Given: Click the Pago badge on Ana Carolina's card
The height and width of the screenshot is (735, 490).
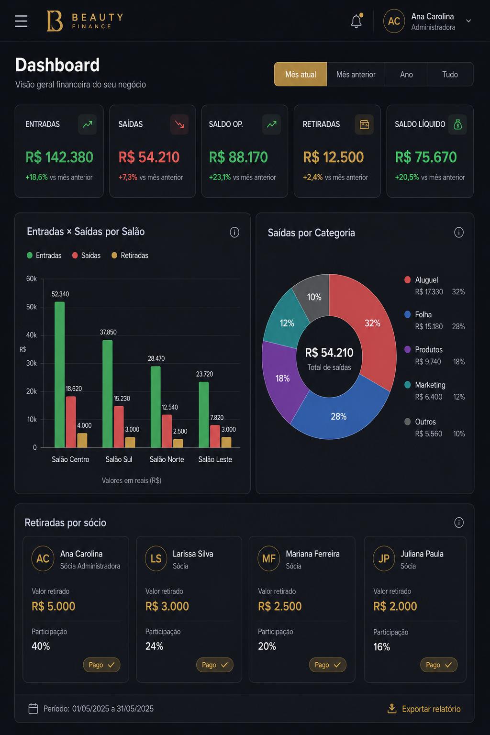Looking at the screenshot, I should (x=101, y=665).
